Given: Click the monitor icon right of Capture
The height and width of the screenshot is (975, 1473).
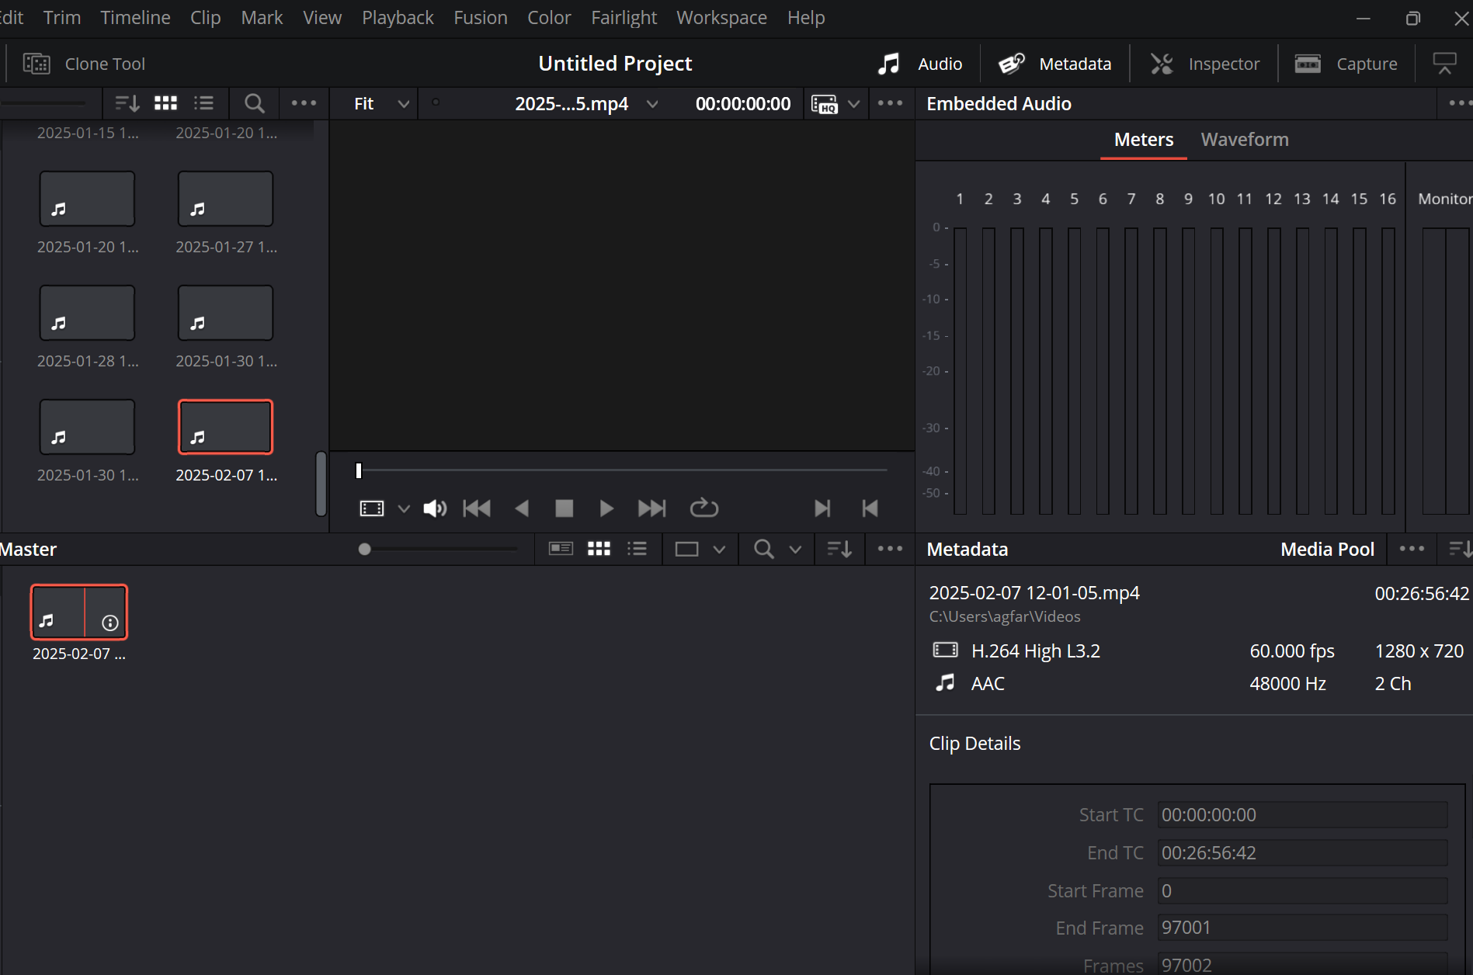Looking at the screenshot, I should click(1444, 64).
